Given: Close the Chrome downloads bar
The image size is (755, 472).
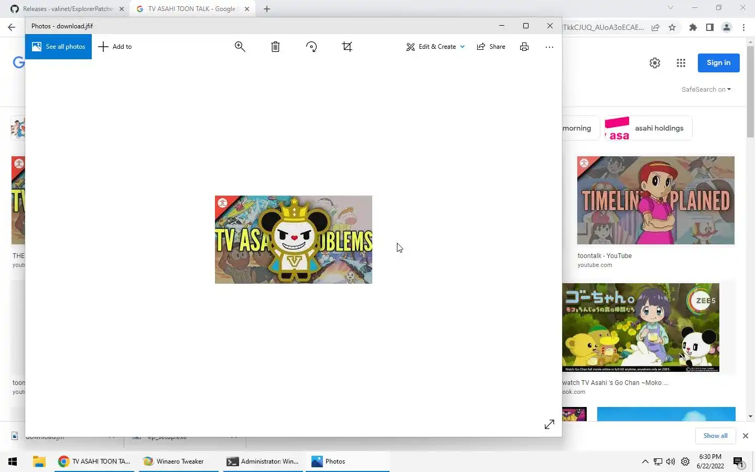Looking at the screenshot, I should coord(746,436).
